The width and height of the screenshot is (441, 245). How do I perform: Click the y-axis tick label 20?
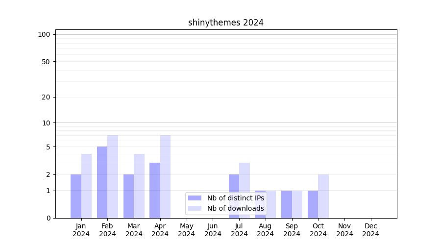tap(46, 97)
